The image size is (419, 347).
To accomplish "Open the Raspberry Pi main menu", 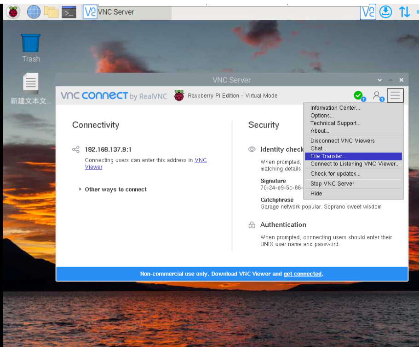I will click(13, 12).
